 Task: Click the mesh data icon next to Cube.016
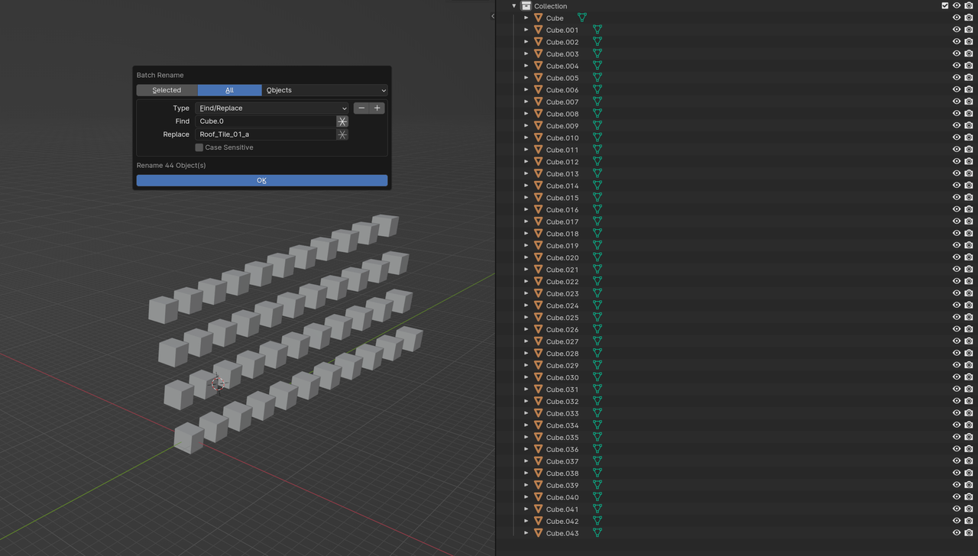pyautogui.click(x=597, y=209)
